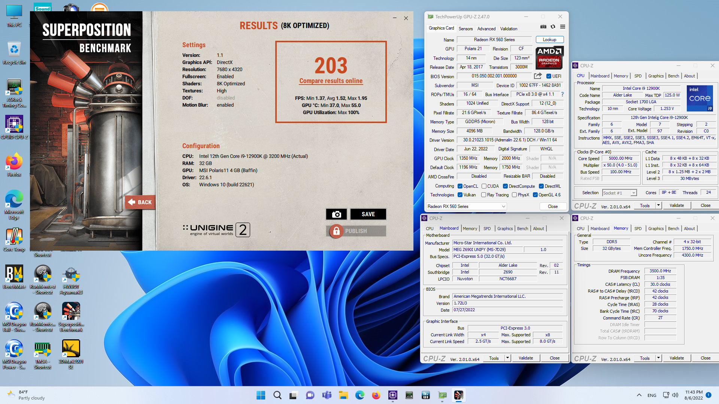The width and height of the screenshot is (719, 404).
Task: Open the Socket #1 selection dropdown
Action: [619, 193]
